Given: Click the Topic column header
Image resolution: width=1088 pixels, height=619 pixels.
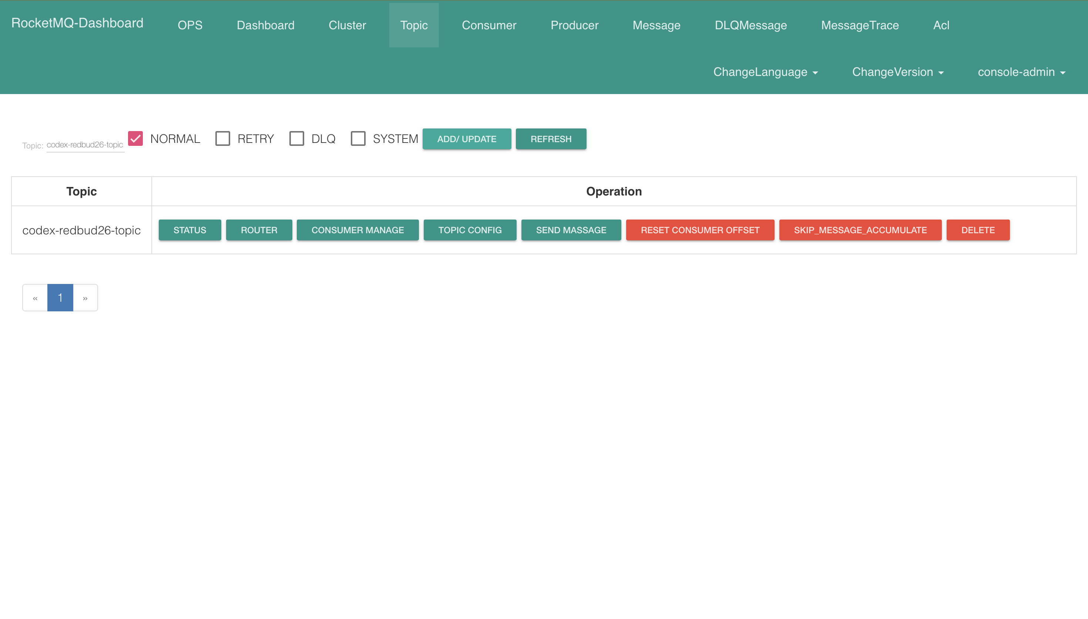Looking at the screenshot, I should [81, 191].
